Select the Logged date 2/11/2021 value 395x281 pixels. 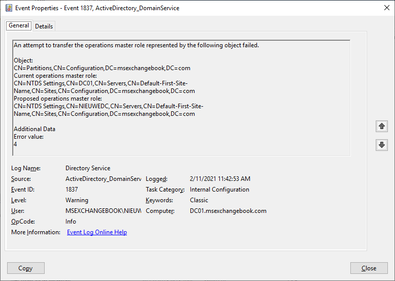click(220, 179)
